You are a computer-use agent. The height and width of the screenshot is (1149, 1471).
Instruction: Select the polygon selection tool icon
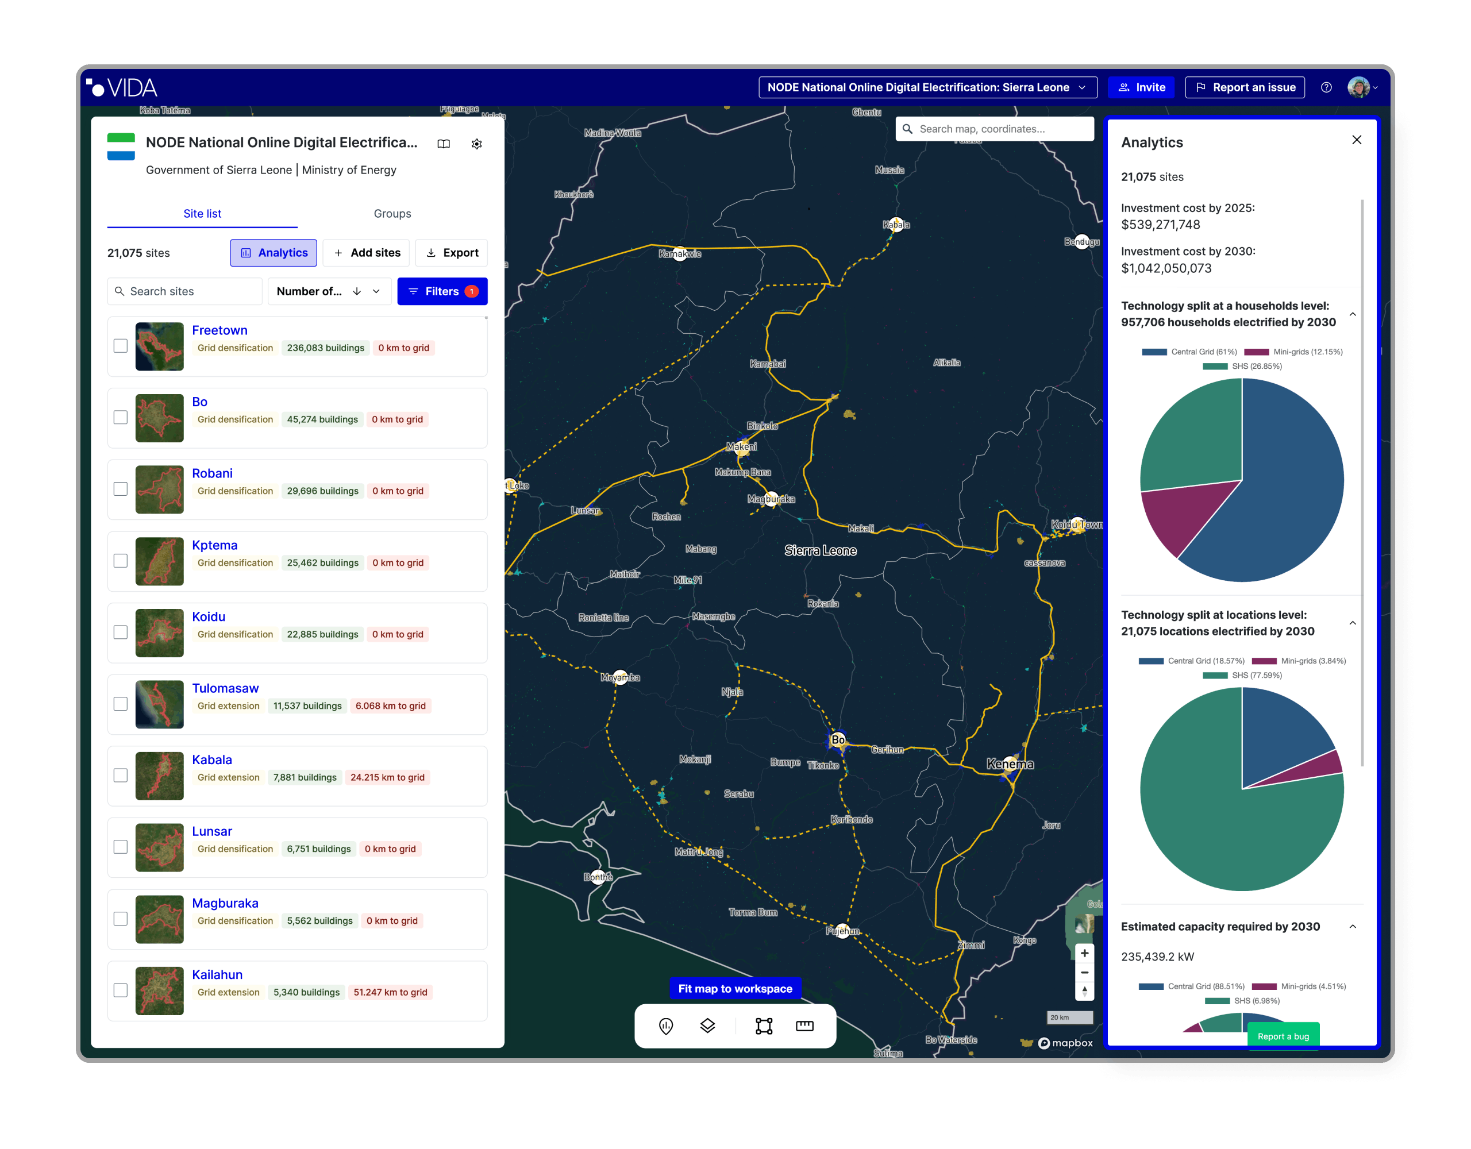pyautogui.click(x=764, y=1025)
